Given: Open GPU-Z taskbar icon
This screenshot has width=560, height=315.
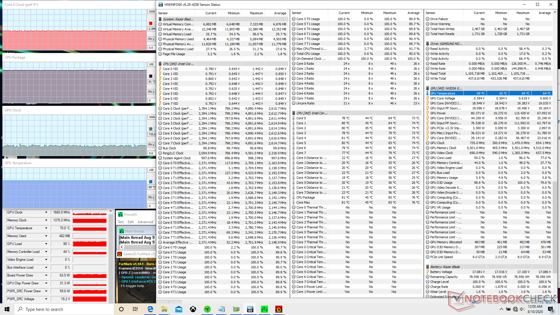Looking at the screenshot, I should [236, 309].
